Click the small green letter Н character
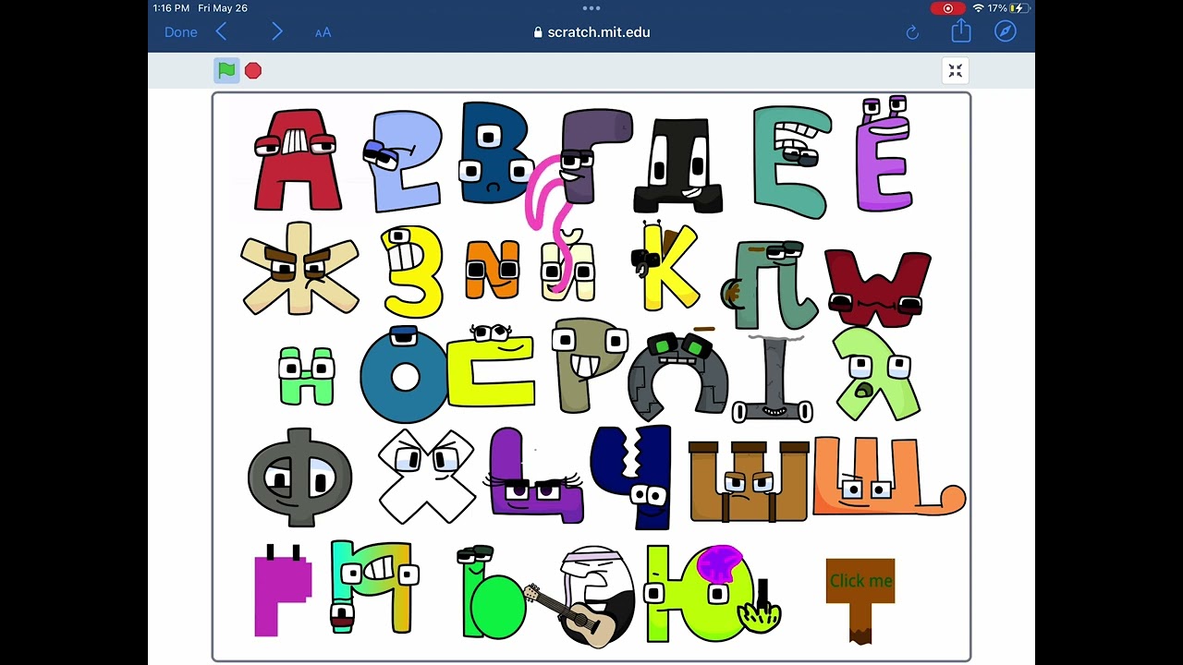The image size is (1183, 665). coord(307,376)
